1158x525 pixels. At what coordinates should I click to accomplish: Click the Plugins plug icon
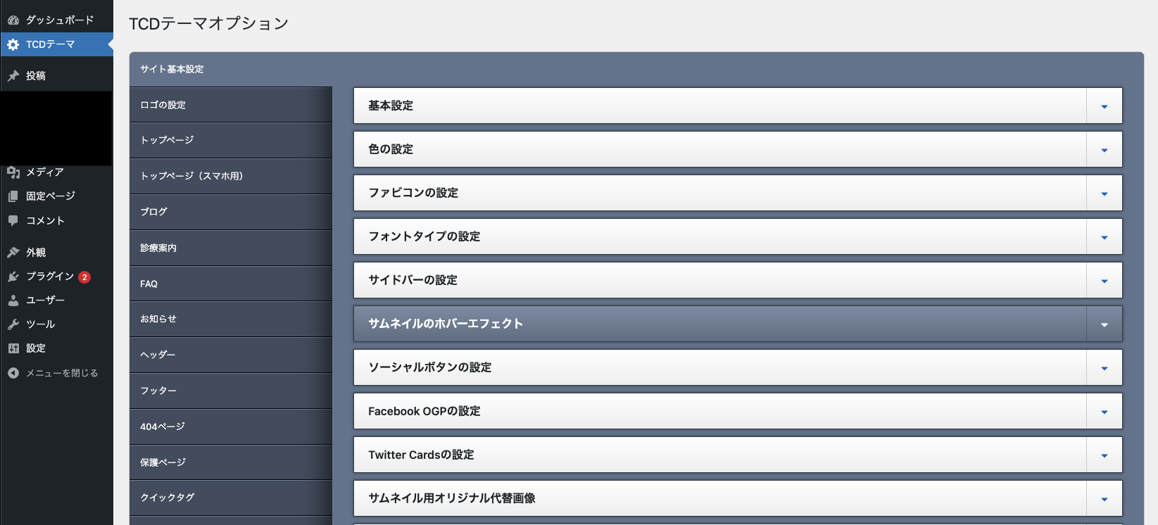click(13, 277)
